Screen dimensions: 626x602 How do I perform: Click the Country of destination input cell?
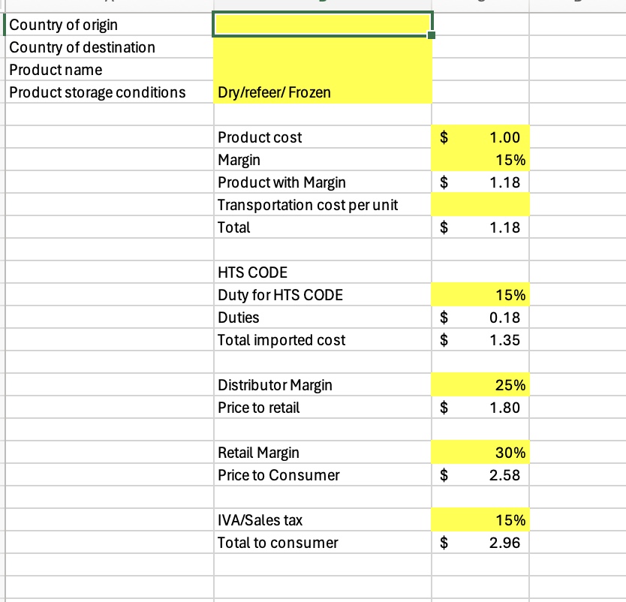323,47
